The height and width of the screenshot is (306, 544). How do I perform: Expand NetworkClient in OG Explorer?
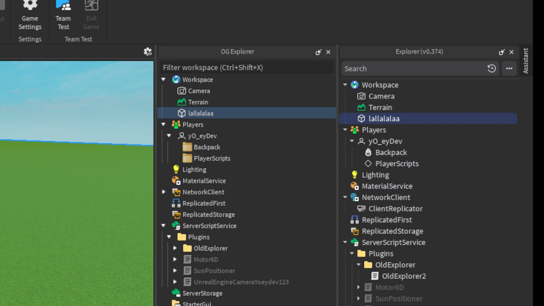163,192
